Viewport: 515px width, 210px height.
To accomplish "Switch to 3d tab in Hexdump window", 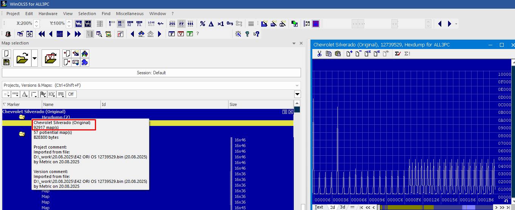I will pos(343,207).
